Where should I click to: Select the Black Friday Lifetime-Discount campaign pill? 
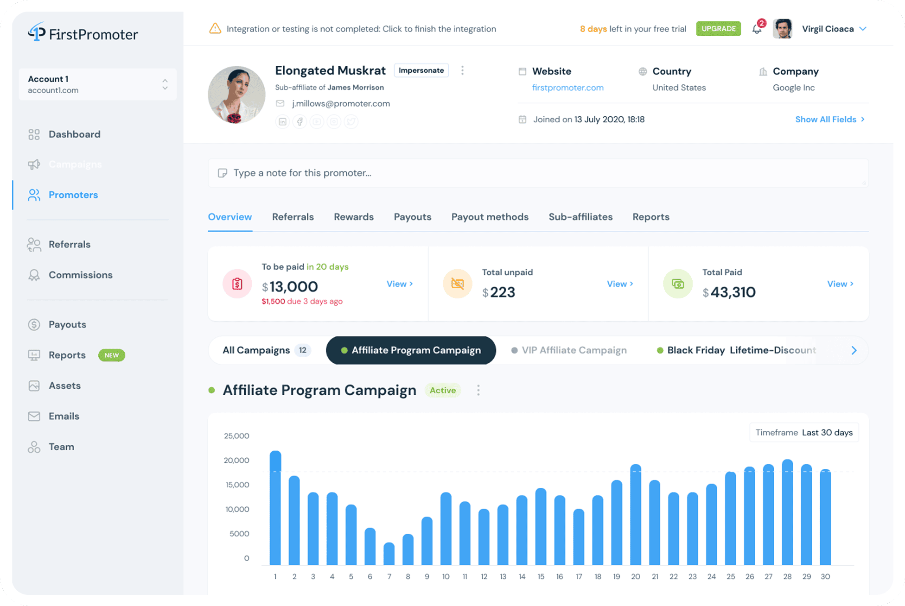tap(736, 350)
